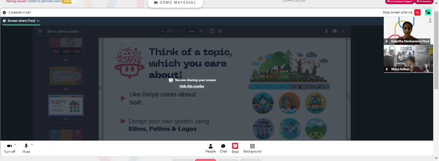439x161 pixels.
Task: Zoom in the PDF with plus icon
Action: click(201, 31)
